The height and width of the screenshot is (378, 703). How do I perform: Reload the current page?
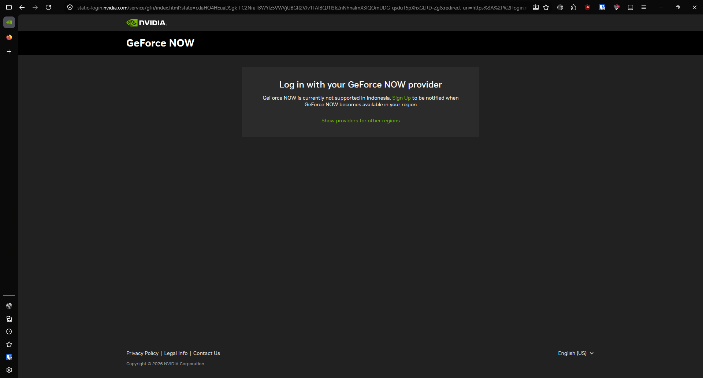coord(48,7)
